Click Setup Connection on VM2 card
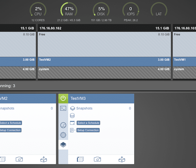Screen dimensions: 196x168 10,130
